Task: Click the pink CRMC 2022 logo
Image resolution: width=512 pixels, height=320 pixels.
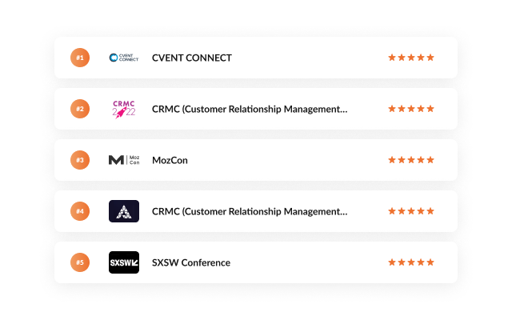Action: click(124, 109)
